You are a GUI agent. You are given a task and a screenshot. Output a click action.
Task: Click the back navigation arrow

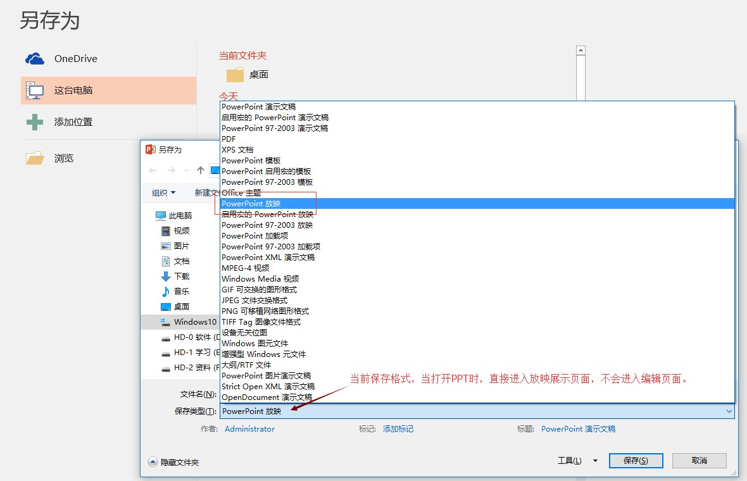coord(153,170)
